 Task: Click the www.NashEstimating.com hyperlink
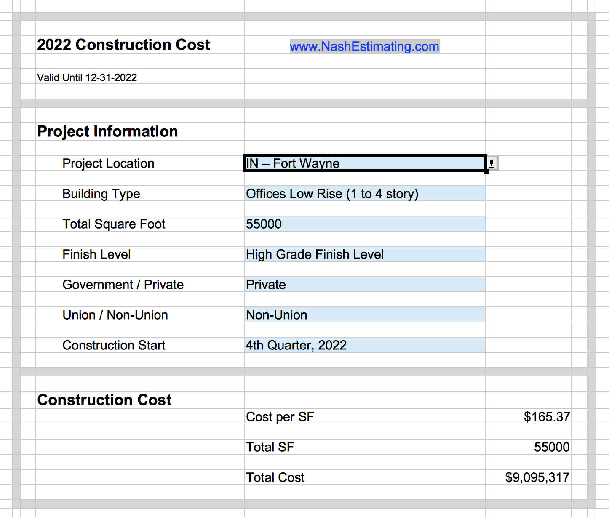pyautogui.click(x=364, y=46)
